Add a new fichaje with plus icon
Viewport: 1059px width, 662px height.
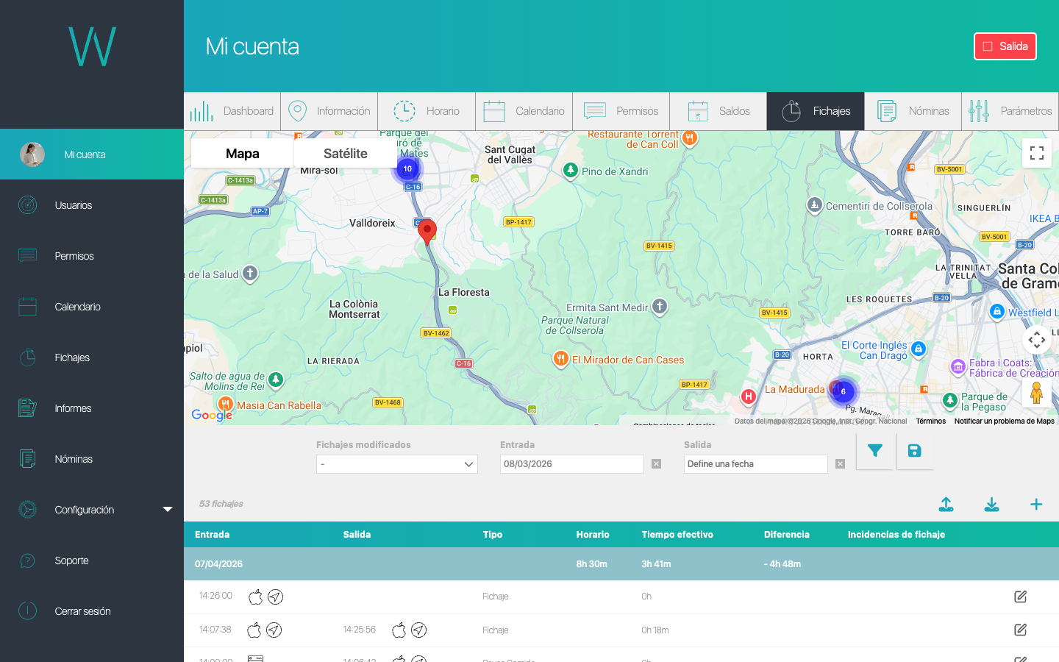click(x=1036, y=505)
